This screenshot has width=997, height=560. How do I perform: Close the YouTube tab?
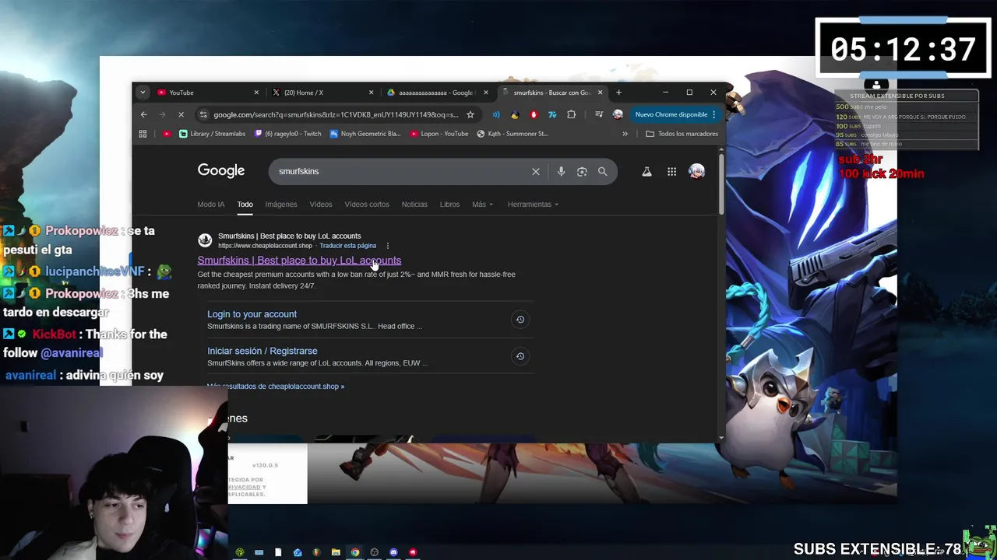pos(256,93)
